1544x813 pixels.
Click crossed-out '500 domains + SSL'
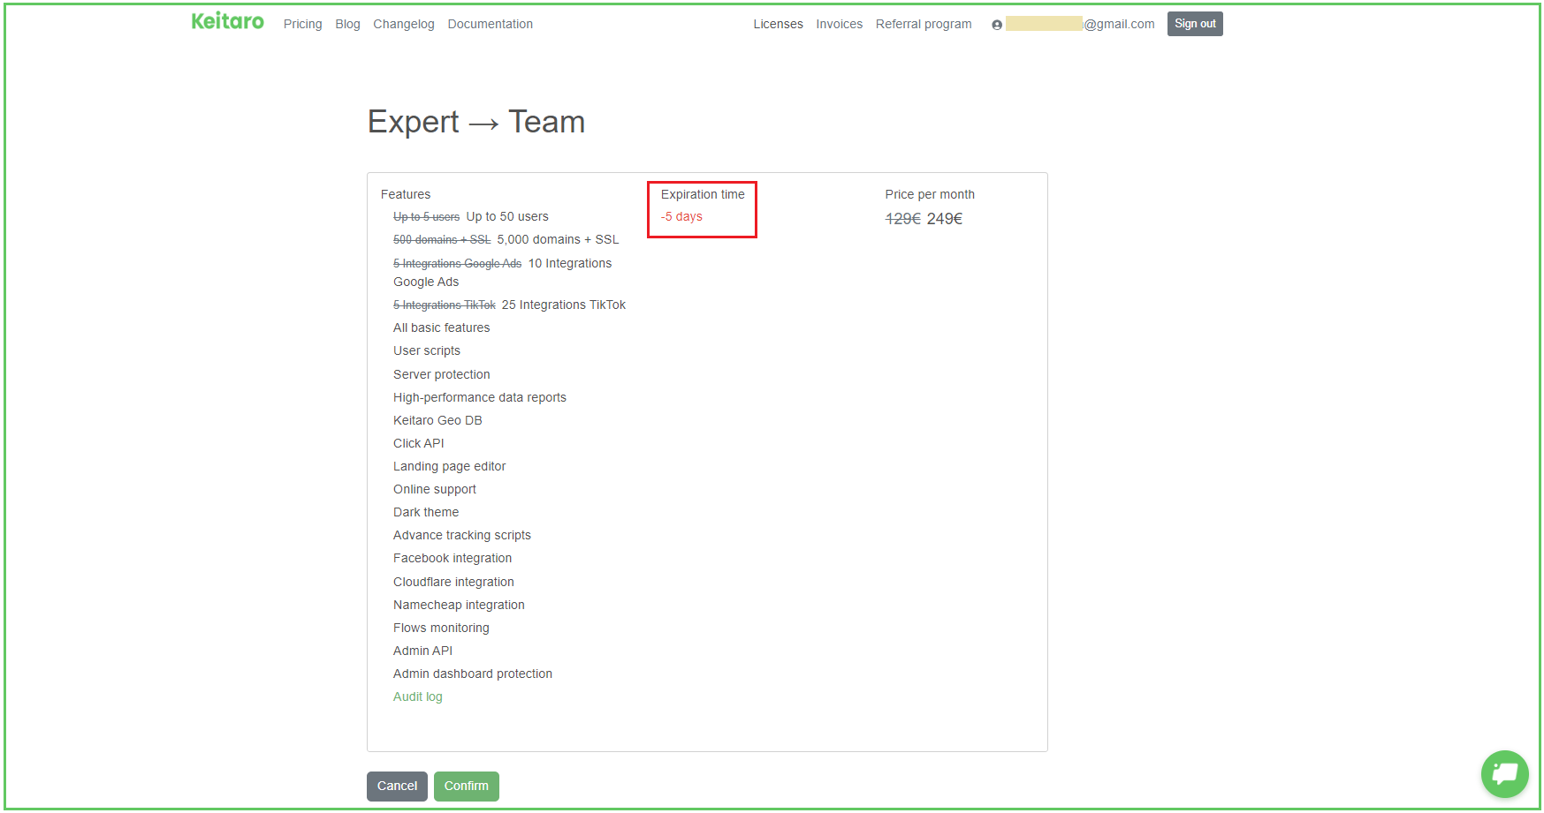(x=442, y=240)
